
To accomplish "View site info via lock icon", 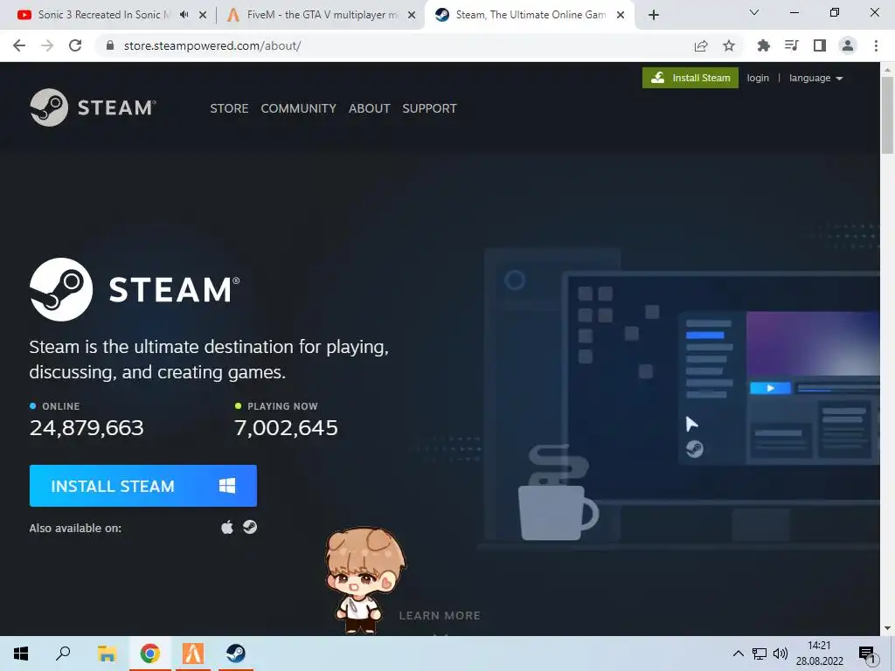I will (x=110, y=45).
